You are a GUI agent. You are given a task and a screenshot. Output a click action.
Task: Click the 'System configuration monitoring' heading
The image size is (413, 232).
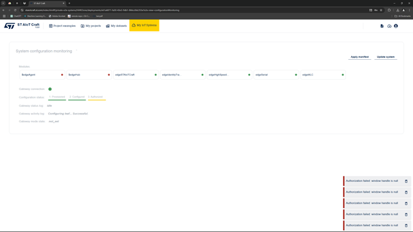click(x=44, y=51)
